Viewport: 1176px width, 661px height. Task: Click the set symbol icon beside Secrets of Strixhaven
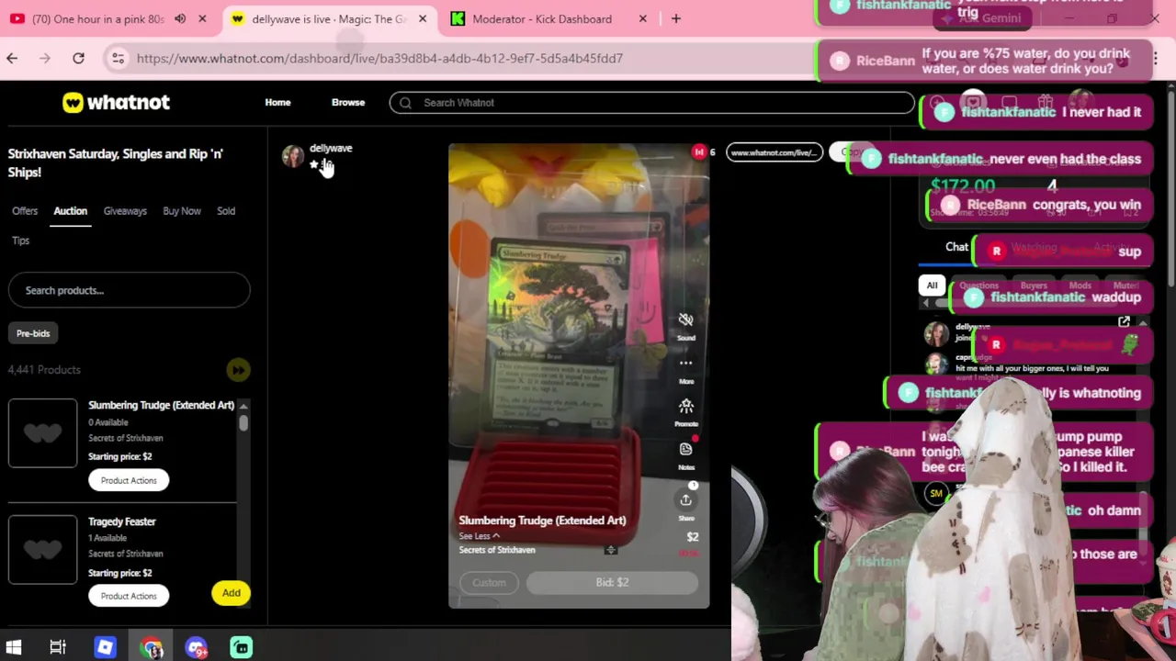(x=611, y=550)
